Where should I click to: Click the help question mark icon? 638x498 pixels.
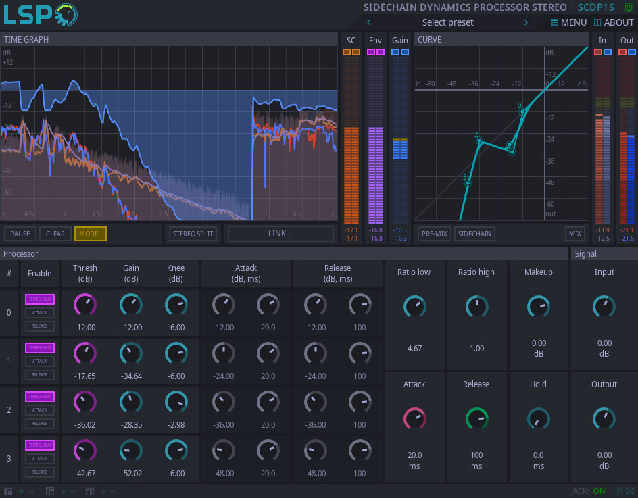pos(617,491)
